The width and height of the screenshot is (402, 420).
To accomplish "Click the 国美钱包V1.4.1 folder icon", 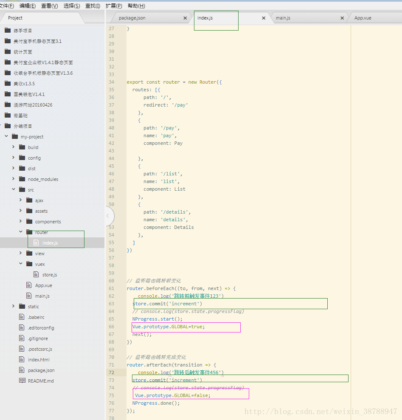I will (x=8, y=94).
